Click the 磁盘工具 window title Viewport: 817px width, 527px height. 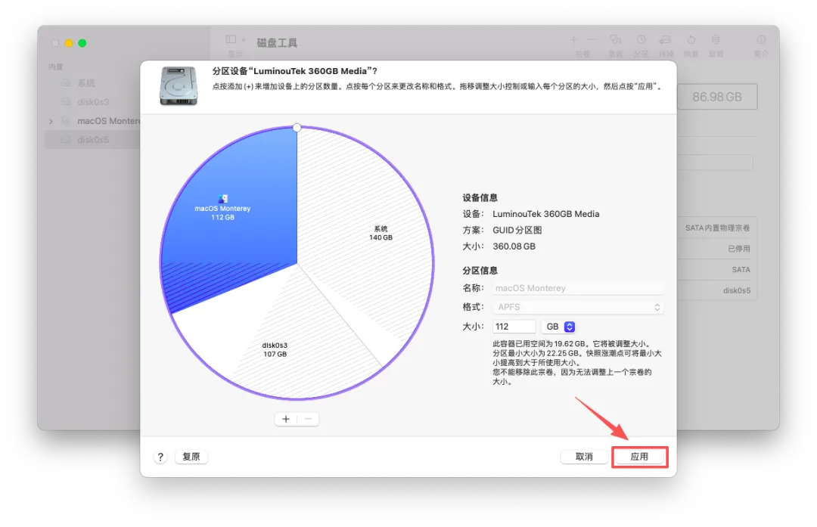pos(277,42)
